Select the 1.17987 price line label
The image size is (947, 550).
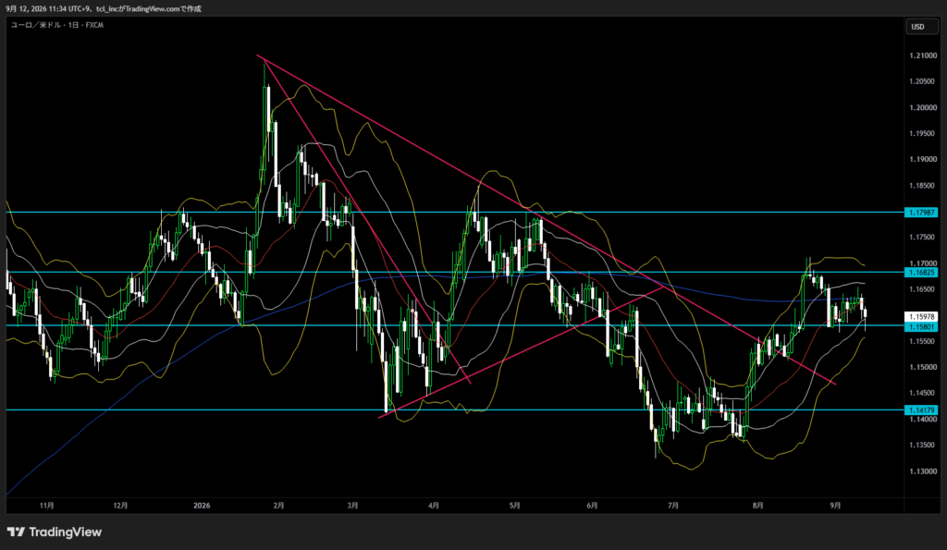921,213
